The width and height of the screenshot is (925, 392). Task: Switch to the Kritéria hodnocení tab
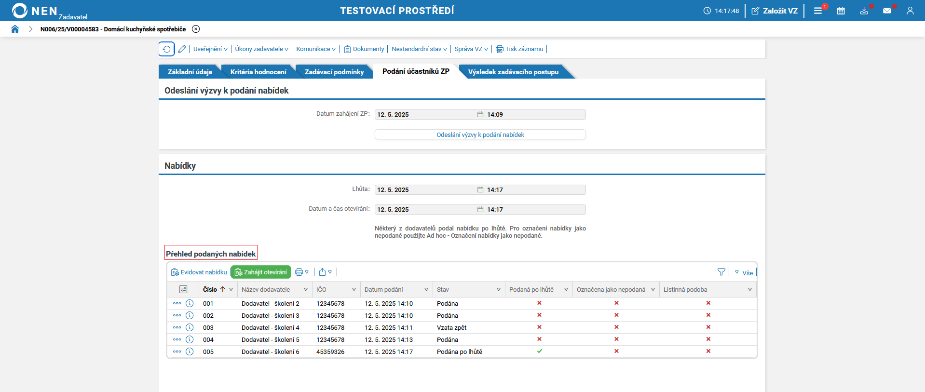coord(258,72)
